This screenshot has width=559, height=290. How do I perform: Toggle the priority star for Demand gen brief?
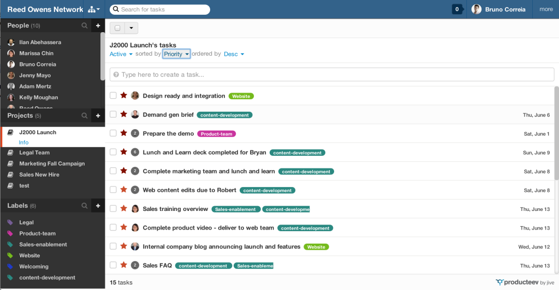click(x=124, y=114)
